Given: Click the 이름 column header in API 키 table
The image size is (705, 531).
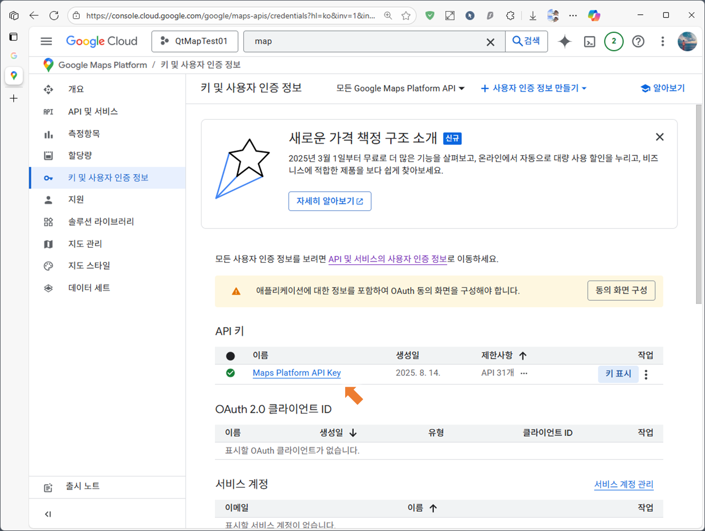Looking at the screenshot, I should pos(260,355).
